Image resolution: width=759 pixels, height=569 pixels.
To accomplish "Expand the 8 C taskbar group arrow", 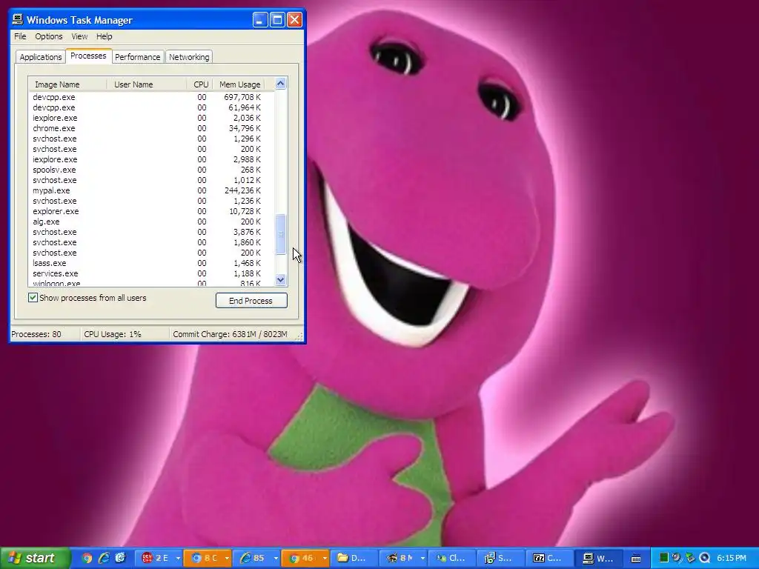I will point(227,559).
